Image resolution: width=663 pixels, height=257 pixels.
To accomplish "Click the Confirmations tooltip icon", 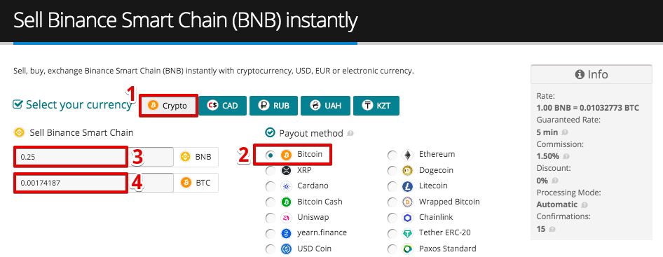I will tap(552, 230).
